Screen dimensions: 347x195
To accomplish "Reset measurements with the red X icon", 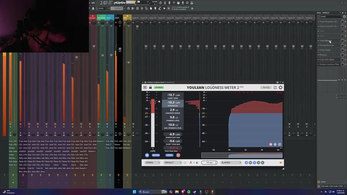I will (178, 155).
